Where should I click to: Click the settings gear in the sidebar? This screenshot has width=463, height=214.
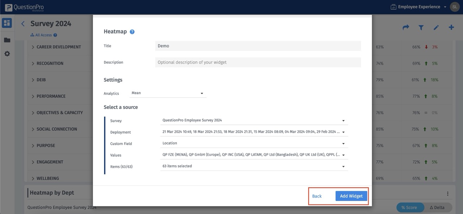click(7, 53)
